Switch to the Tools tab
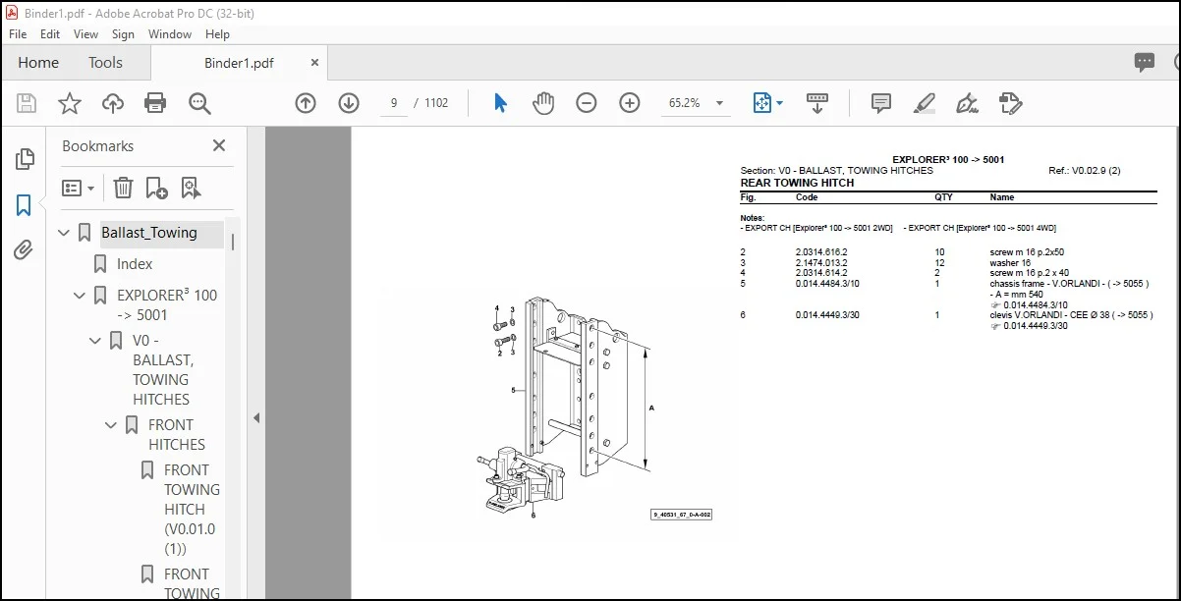Viewport: 1181px width, 601px height. tap(105, 63)
